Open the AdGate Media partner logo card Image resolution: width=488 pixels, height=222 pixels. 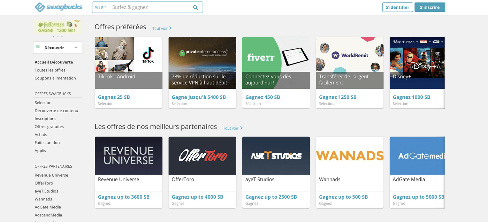pyautogui.click(x=417, y=155)
